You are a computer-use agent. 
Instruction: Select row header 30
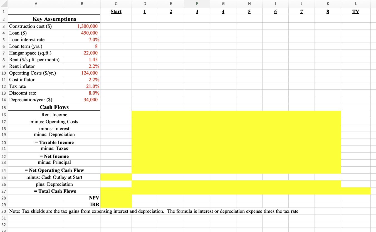tap(4, 211)
